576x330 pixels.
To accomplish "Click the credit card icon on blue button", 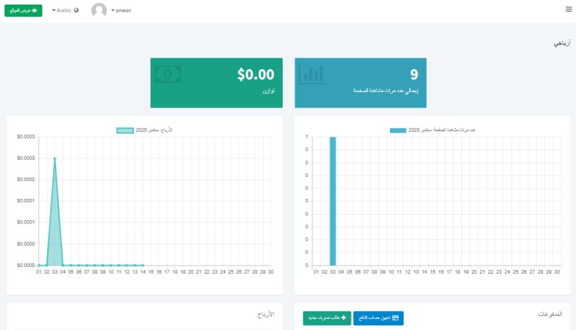I will click(x=395, y=319).
